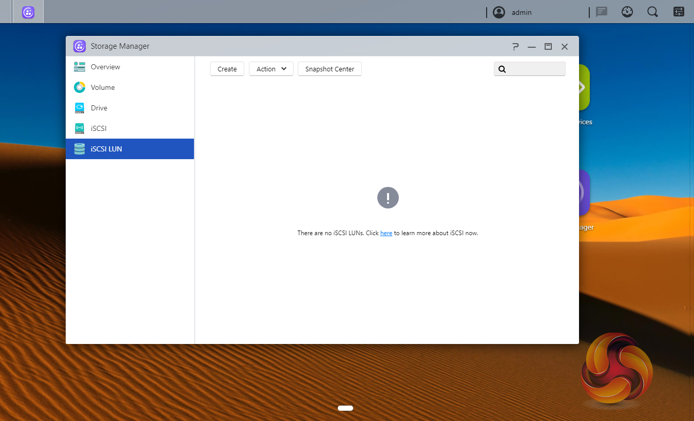The width and height of the screenshot is (694, 421).
Task: Minimize the Storage Manager window
Action: coord(532,47)
